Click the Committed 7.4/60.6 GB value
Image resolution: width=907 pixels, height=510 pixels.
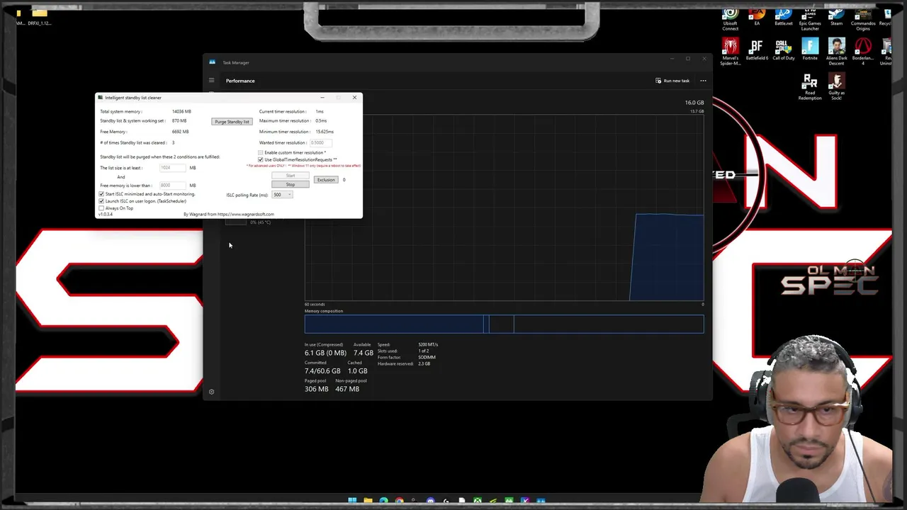point(322,370)
